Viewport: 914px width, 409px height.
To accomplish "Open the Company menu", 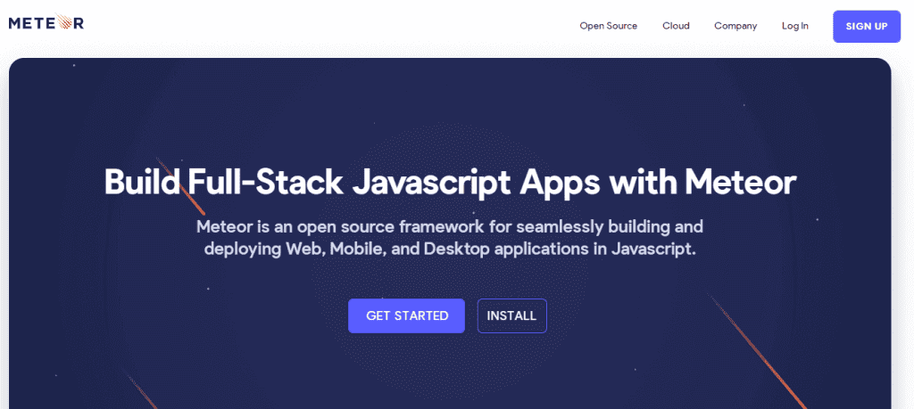I will click(735, 26).
